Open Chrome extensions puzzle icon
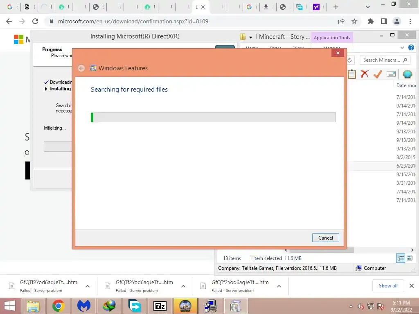Screen dimensions: 419x314 (x=370, y=21)
